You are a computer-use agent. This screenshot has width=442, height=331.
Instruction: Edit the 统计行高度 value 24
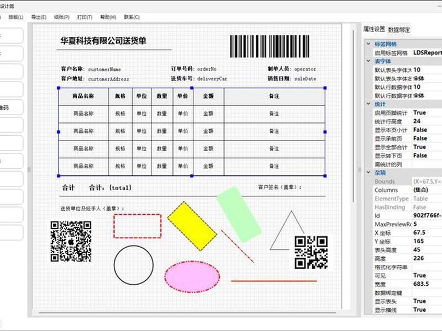[427, 121]
